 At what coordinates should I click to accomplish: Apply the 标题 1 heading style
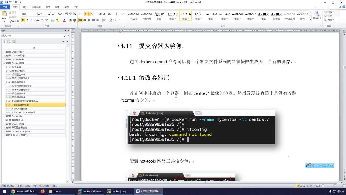[x=159, y=16]
